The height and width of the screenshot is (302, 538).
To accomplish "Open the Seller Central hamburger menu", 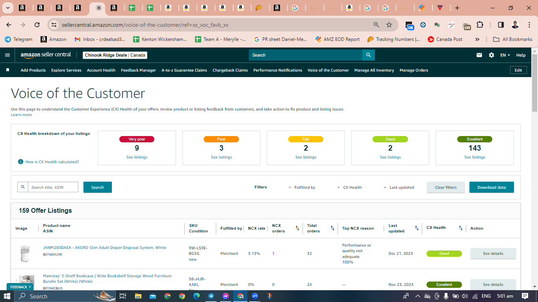I will (7, 55).
